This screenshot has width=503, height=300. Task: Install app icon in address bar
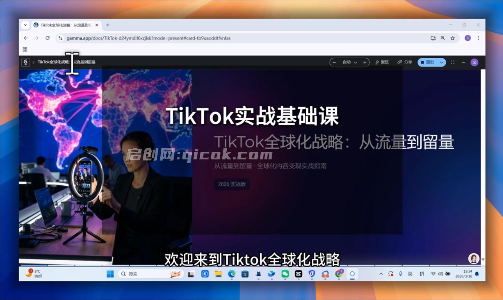[x=433, y=38]
